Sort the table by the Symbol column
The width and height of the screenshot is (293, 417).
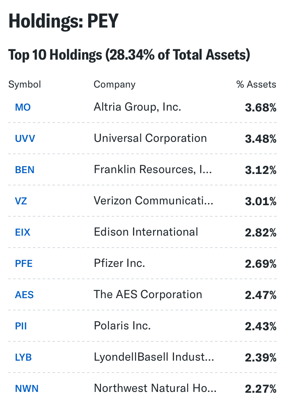pos(25,84)
